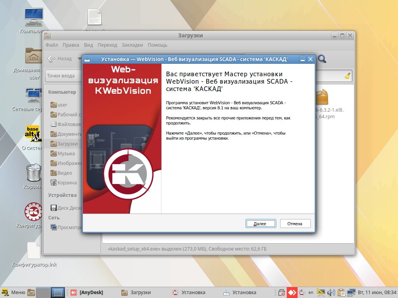Image resolution: width=398 pixels, height=298 pixels.
Task: Open the Конфигуратор red gear desktop icon
Action: point(34,212)
